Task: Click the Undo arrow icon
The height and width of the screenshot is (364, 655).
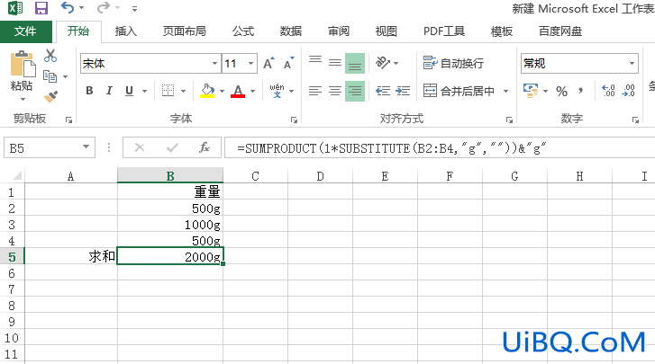Action: click(x=68, y=7)
